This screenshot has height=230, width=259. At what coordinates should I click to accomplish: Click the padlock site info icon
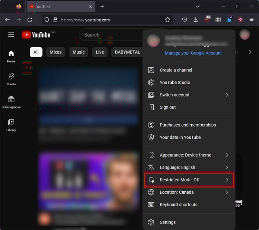(55, 20)
